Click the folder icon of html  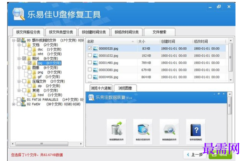click(x=34, y=95)
